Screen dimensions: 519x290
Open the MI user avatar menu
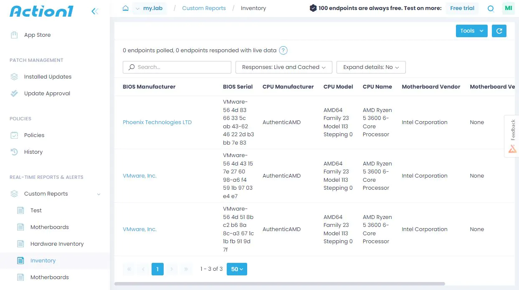click(x=508, y=8)
